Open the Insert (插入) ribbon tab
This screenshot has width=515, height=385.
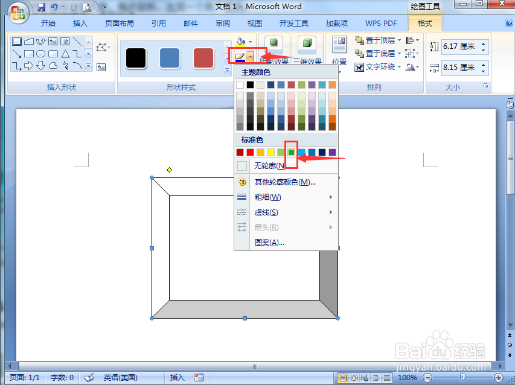pyautogui.click(x=80, y=24)
